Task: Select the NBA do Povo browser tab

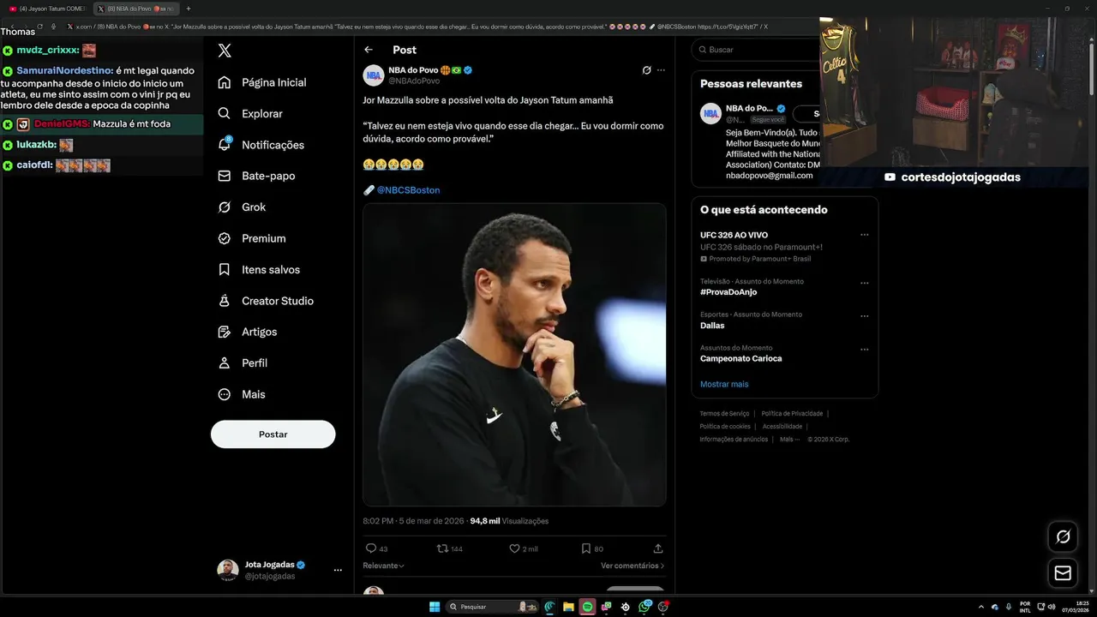Action: [x=135, y=9]
